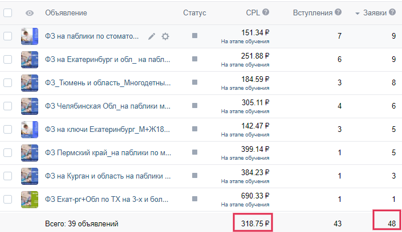402x232 pixels.
Task: Click status square of ФЗ Пермский край
Action: coord(194,152)
